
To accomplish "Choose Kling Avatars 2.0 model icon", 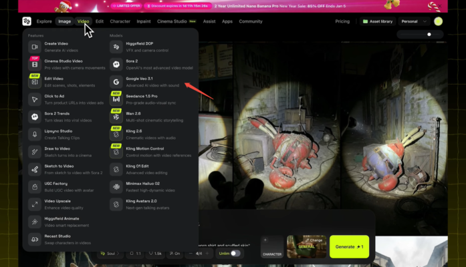I will tap(116, 204).
